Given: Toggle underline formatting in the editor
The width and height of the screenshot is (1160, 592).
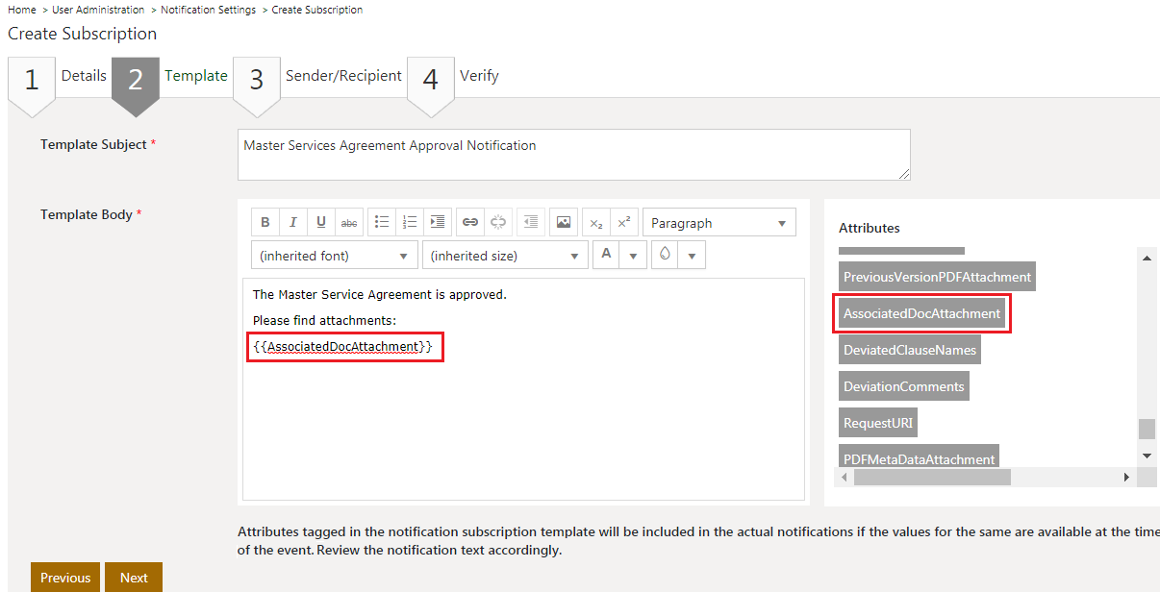Looking at the screenshot, I should tap(321, 222).
